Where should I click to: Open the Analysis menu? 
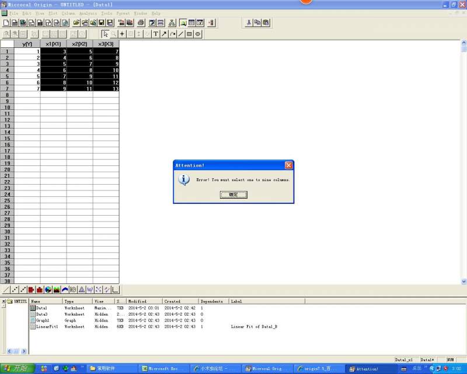point(88,13)
